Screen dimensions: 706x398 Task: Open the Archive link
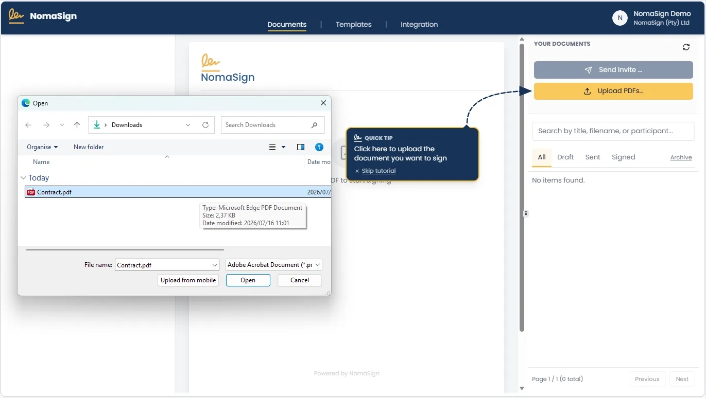[x=681, y=158]
